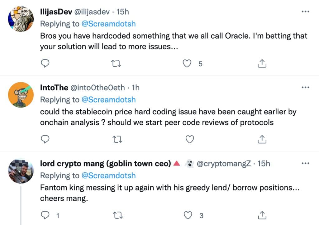The width and height of the screenshot is (319, 225).
Task: Share lord crypto mang's tweet
Action: (262, 215)
